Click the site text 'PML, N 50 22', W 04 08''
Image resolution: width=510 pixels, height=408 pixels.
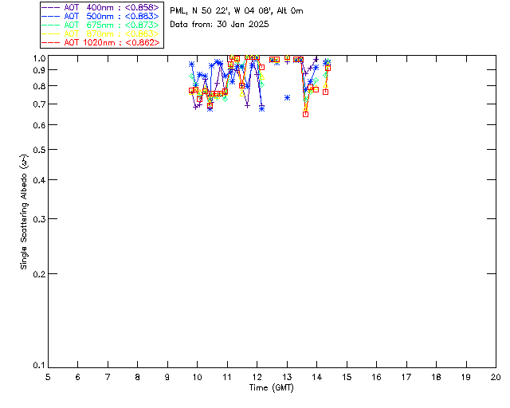[236, 11]
